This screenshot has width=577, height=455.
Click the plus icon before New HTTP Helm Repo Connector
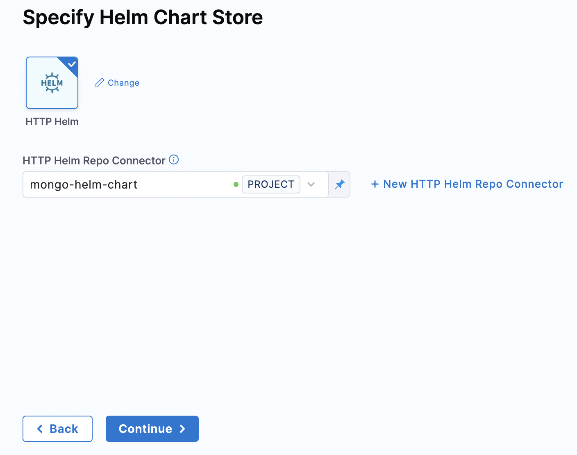(x=375, y=184)
